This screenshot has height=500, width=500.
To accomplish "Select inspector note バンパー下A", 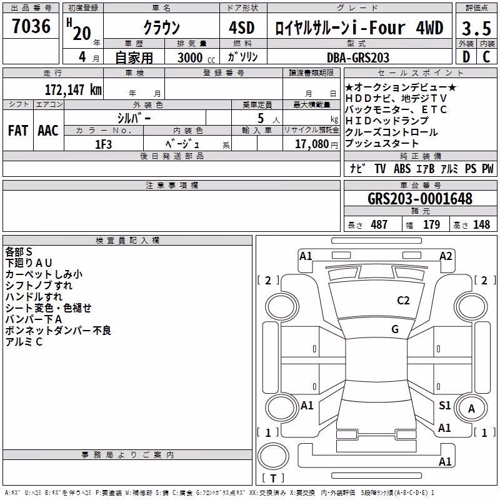I will pyautogui.click(x=34, y=319).
